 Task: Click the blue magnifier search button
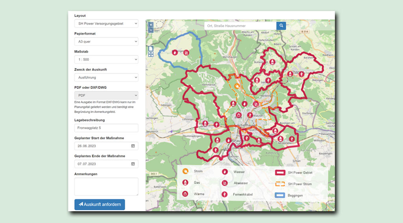(x=281, y=26)
